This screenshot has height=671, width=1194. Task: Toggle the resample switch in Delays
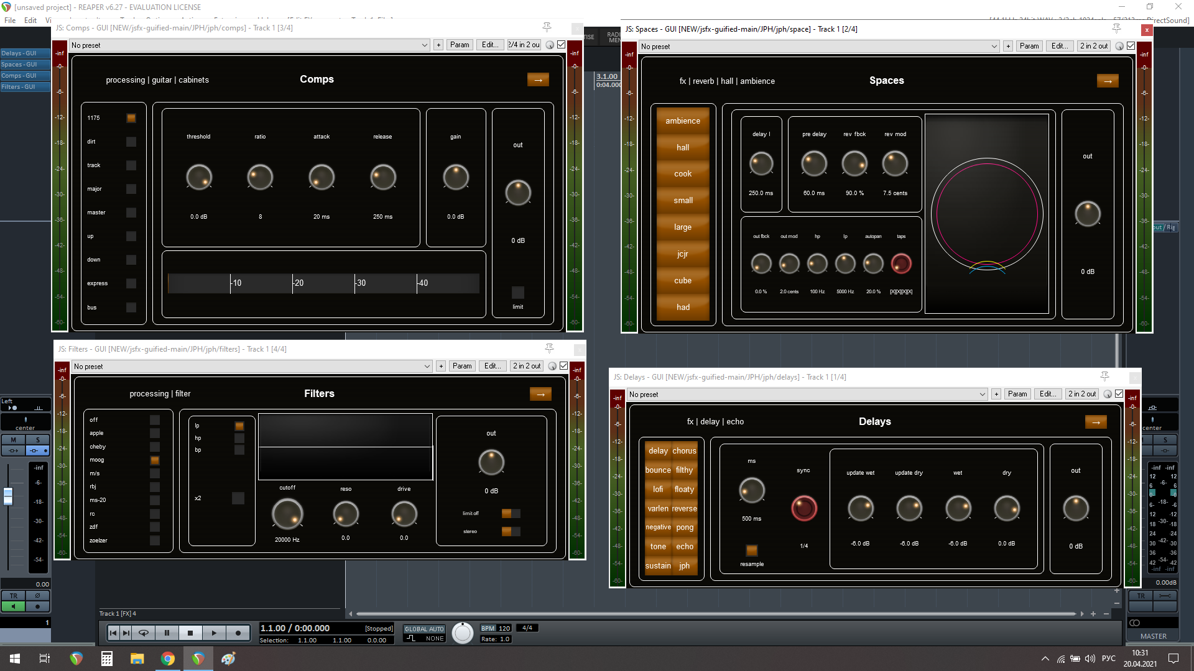(x=752, y=550)
